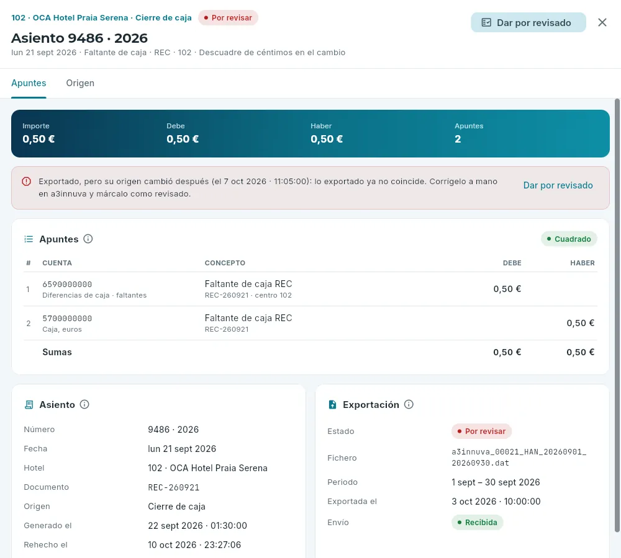Click the list icon beside Apuntes heading
The image size is (621, 558).
tap(29, 239)
